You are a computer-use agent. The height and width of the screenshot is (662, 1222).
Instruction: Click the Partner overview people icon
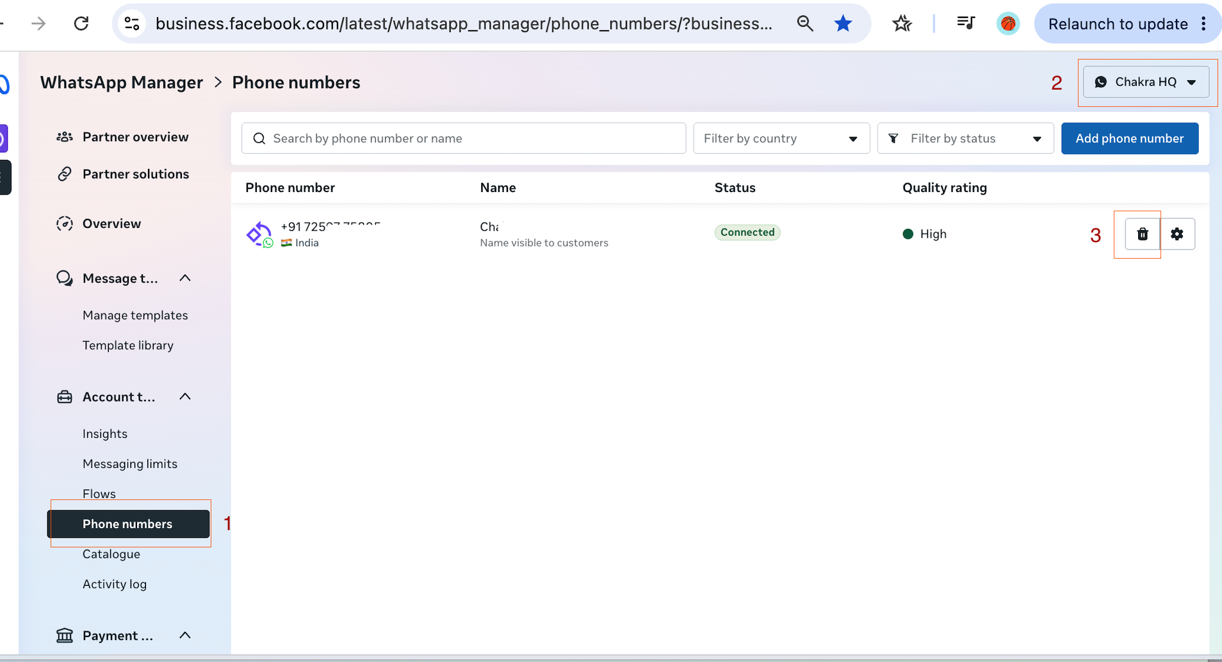65,137
